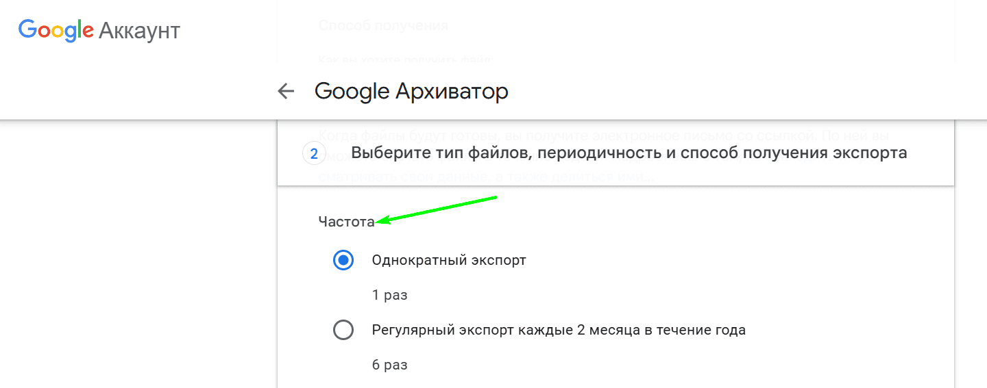Viewport: 987px width, 388px height.
Task: Click the colorful Google logo
Action: pyautogui.click(x=56, y=31)
